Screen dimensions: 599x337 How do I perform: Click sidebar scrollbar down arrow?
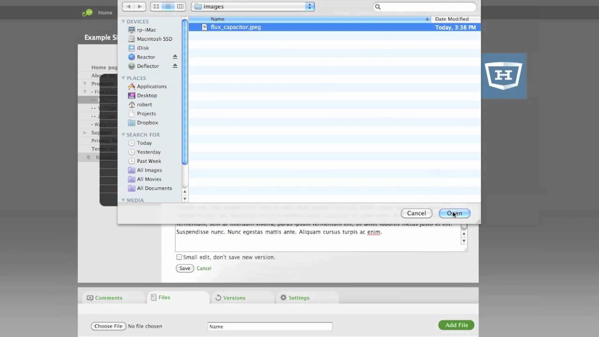coord(184,198)
